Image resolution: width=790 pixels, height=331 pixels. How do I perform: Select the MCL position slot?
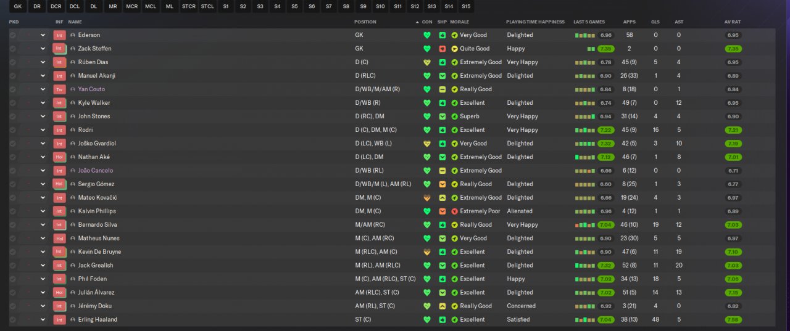click(x=151, y=7)
